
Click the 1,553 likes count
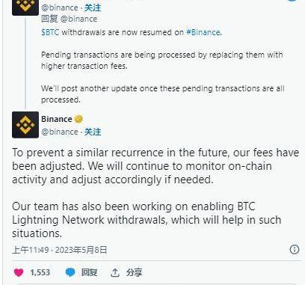pyautogui.click(x=40, y=272)
